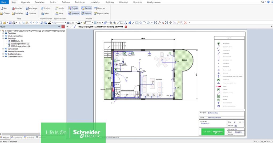This screenshot has width=273, height=143.
Task: Select the rectangle drawing tool
Action: coord(137,23)
